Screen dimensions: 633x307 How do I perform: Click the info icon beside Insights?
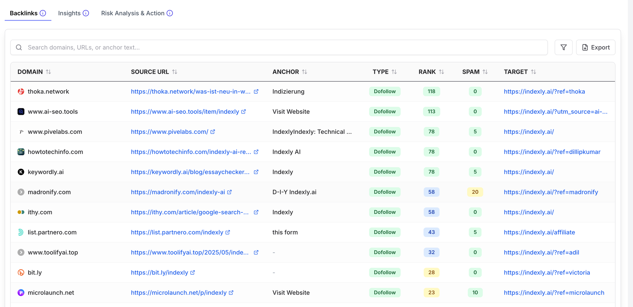pyautogui.click(x=86, y=13)
